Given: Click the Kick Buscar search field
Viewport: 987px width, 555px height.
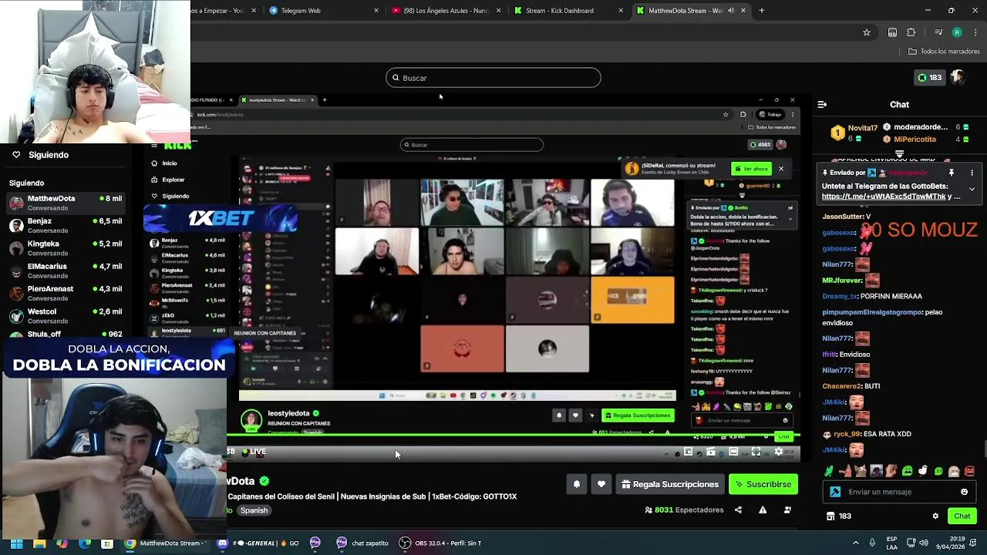Looking at the screenshot, I should [x=493, y=78].
